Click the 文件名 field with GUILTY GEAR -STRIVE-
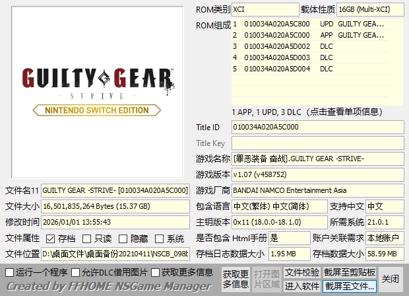Image resolution: width=409 pixels, height=296 pixels. (x=115, y=190)
